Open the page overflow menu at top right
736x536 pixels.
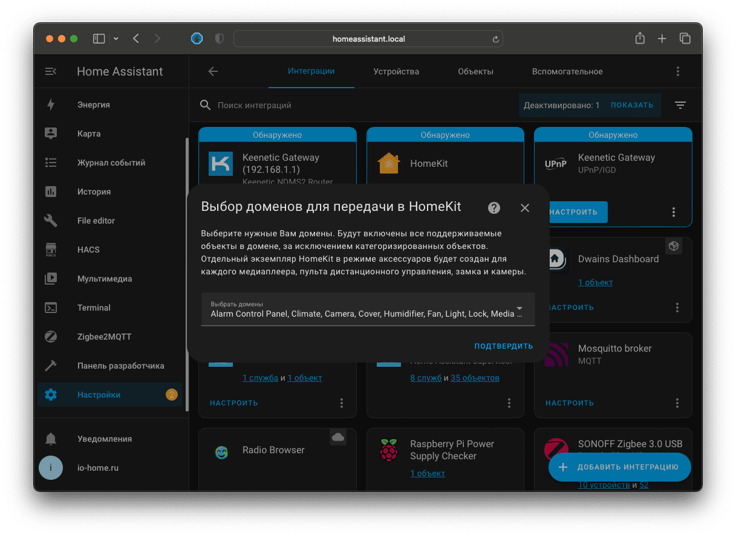tap(678, 71)
